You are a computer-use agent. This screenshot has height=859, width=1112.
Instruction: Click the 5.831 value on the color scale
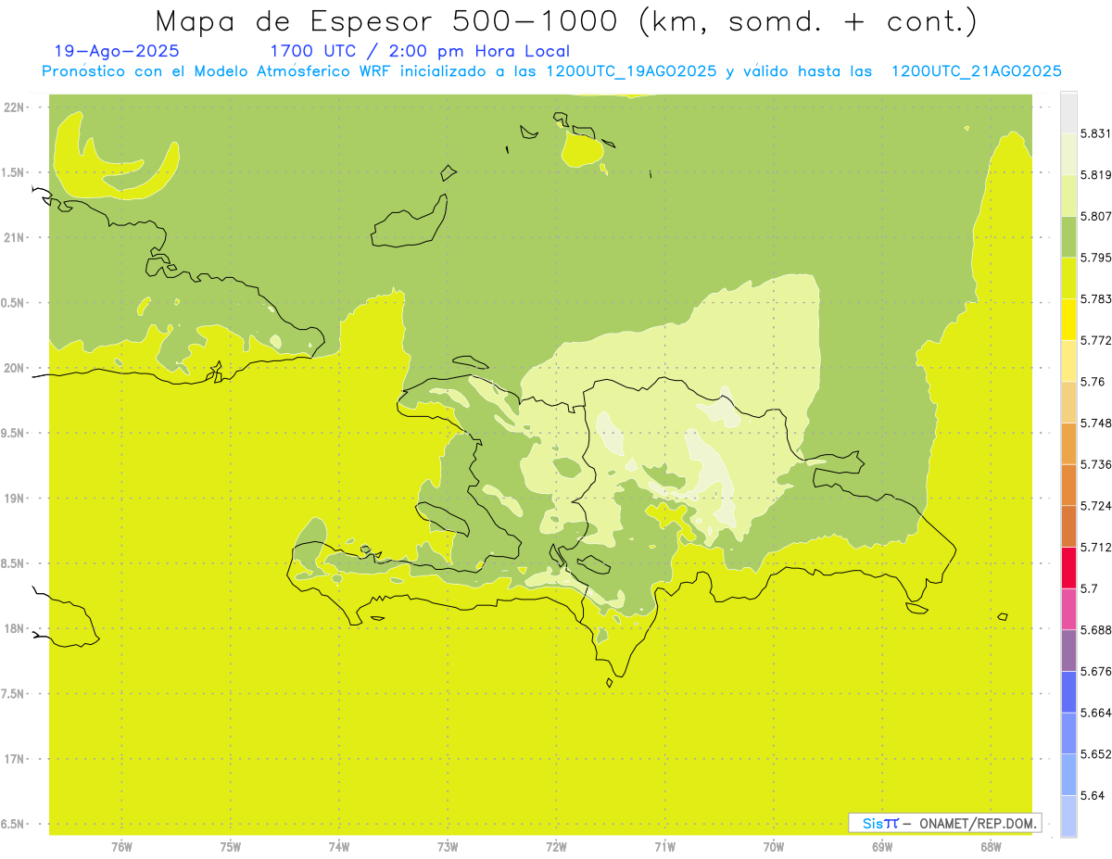1096,133
